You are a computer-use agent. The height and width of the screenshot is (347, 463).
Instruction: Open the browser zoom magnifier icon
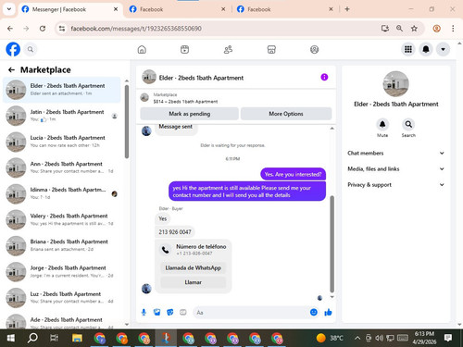click(x=399, y=29)
